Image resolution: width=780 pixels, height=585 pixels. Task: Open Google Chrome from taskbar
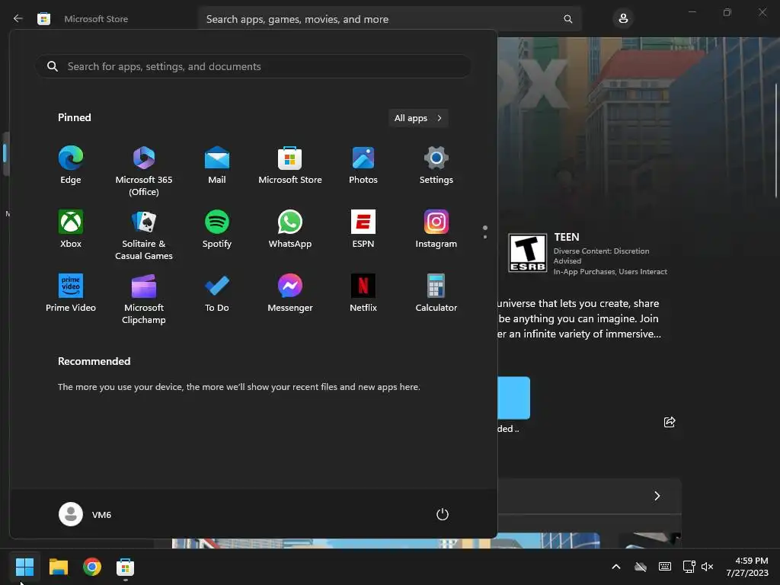click(92, 567)
